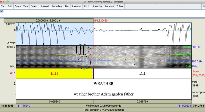Viewport: 205px width, 112px height.
Task: Click tier number 3 label
Action: point(15,94)
